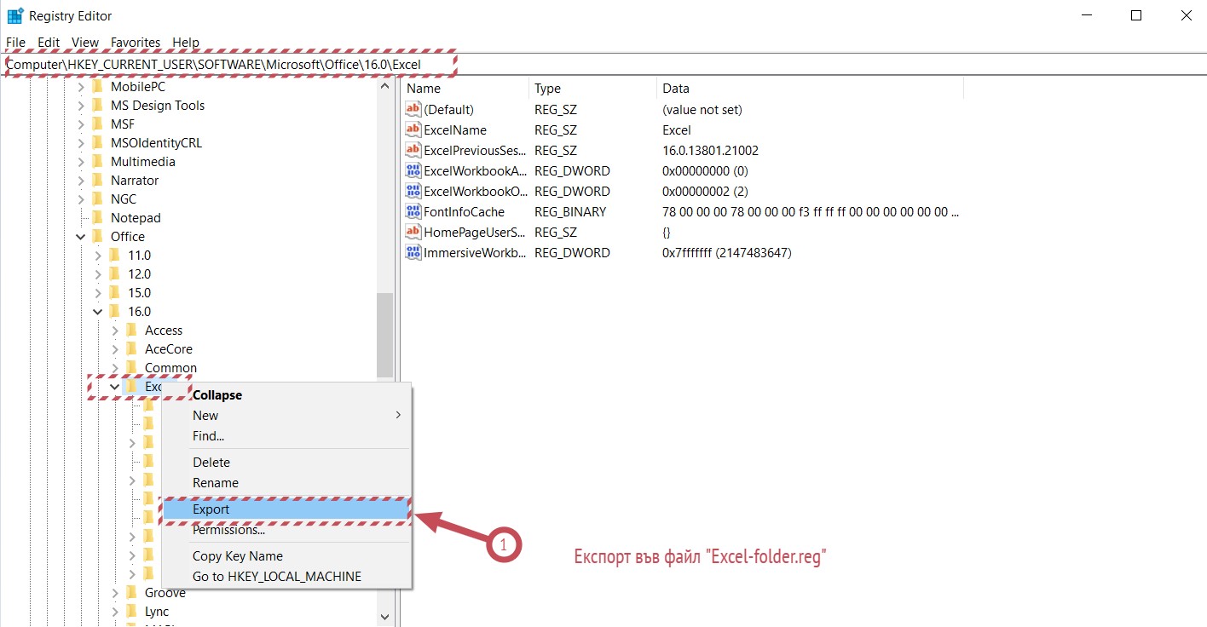Viewport: 1207px width, 627px height.
Task: Select Find... in the context menu
Action: point(286,436)
